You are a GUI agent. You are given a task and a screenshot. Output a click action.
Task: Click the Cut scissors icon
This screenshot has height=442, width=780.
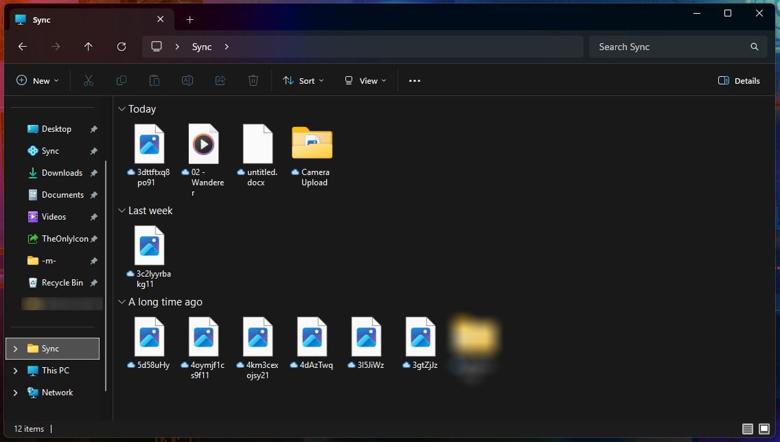88,80
